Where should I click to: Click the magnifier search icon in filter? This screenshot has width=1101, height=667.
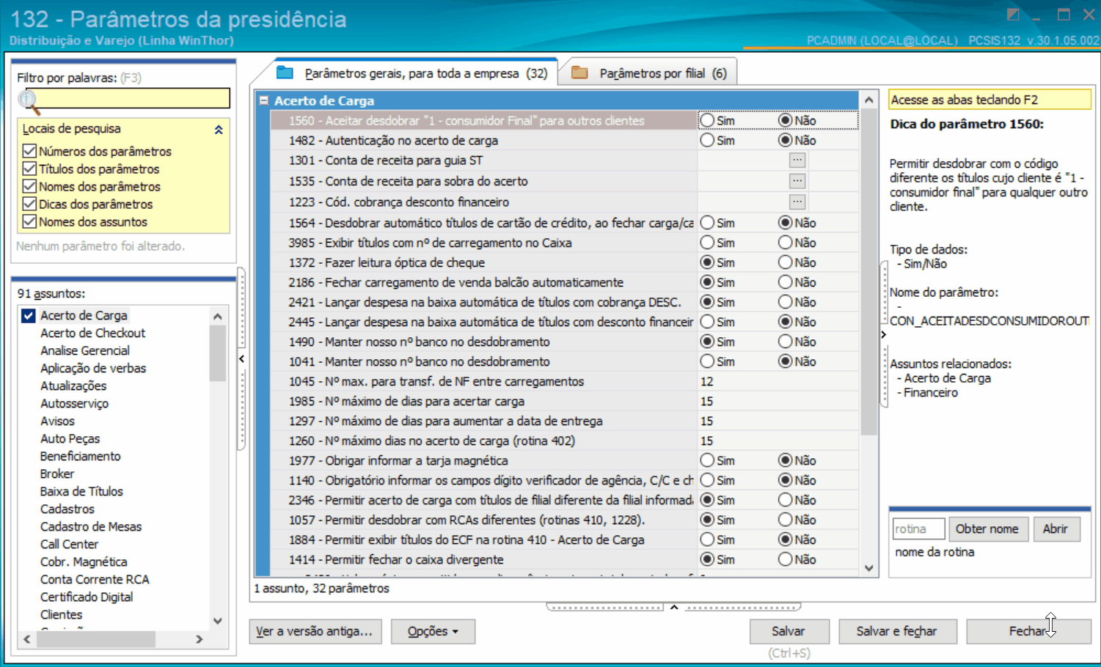tap(28, 99)
